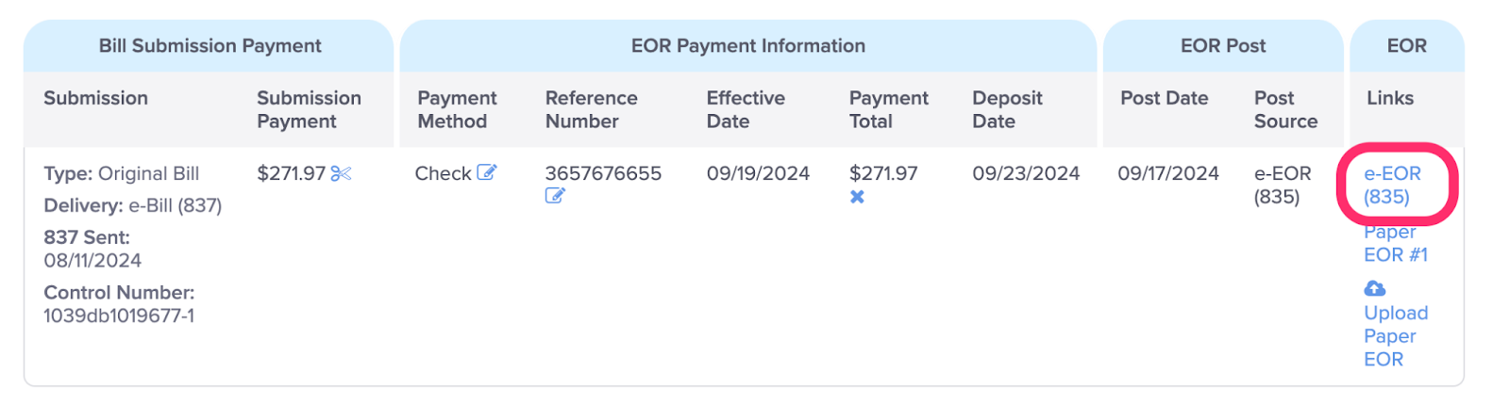Open the Paper EOR #1 link
The image size is (1510, 405).
[x=1396, y=243]
